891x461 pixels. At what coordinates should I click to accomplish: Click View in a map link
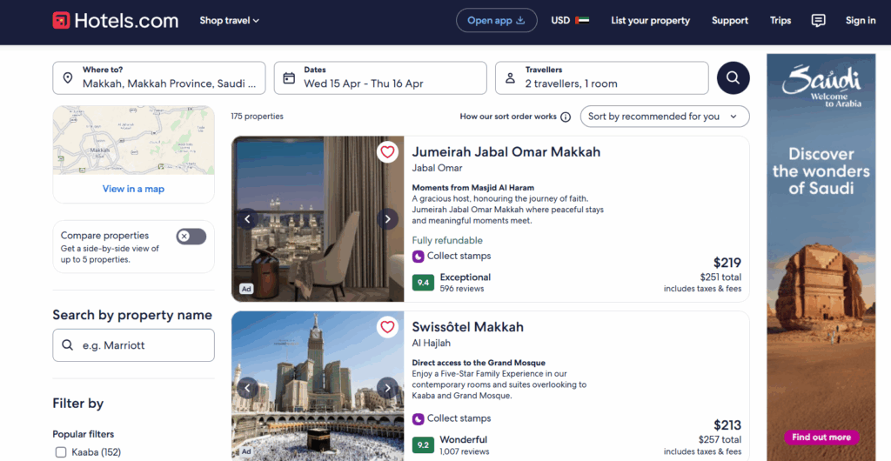[x=133, y=189]
